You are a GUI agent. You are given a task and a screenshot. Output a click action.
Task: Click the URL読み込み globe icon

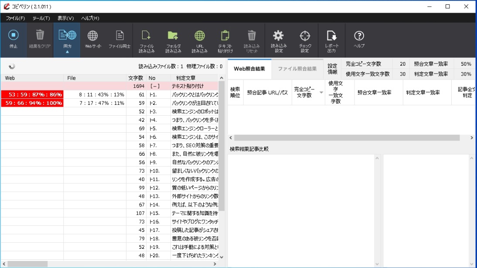(200, 36)
